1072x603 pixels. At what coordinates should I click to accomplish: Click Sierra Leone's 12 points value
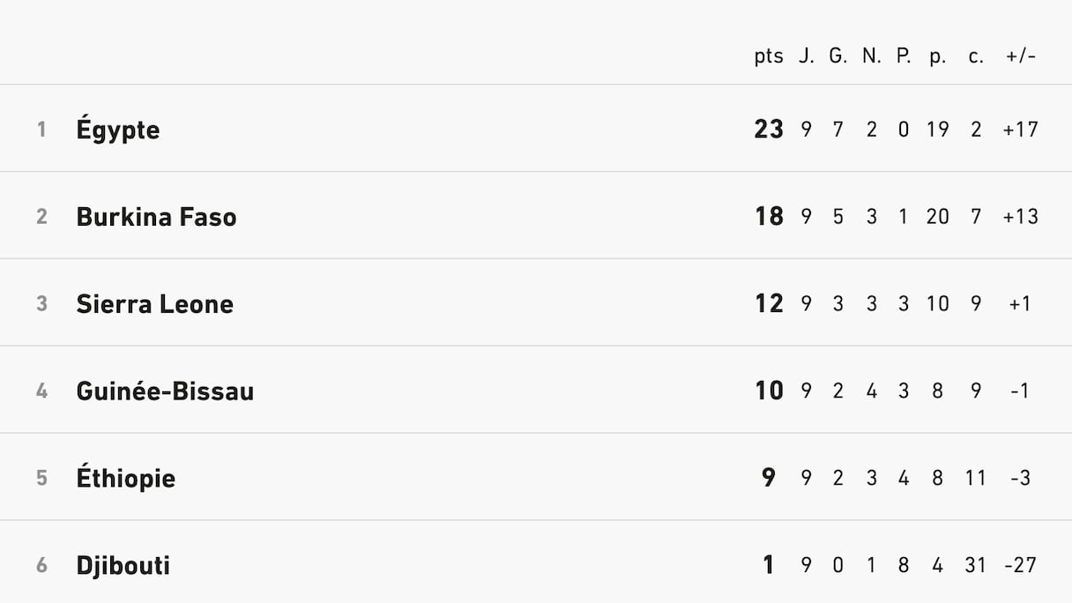pyautogui.click(x=769, y=304)
